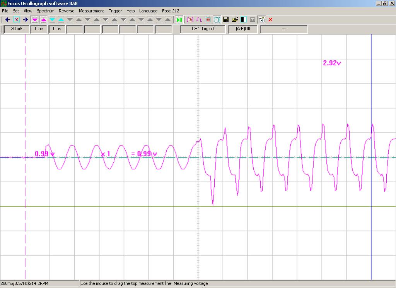396x288 pixels.
Task: Click the floppy disk save icon
Action: [x=226, y=19]
